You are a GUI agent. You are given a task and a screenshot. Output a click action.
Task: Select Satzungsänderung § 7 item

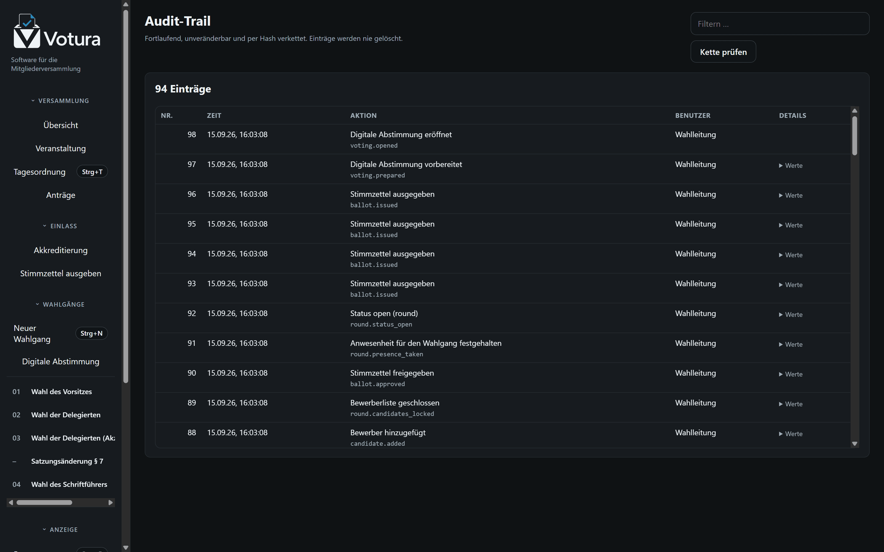pos(61,461)
